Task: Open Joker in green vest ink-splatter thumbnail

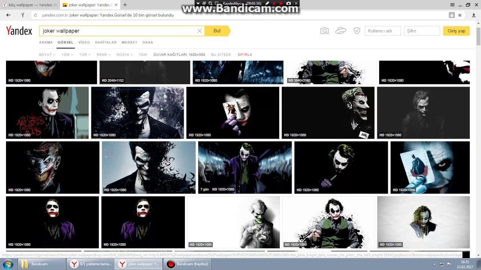Action: [329, 222]
